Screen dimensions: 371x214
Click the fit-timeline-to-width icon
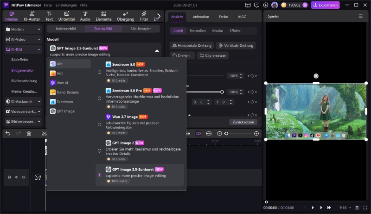209,134
